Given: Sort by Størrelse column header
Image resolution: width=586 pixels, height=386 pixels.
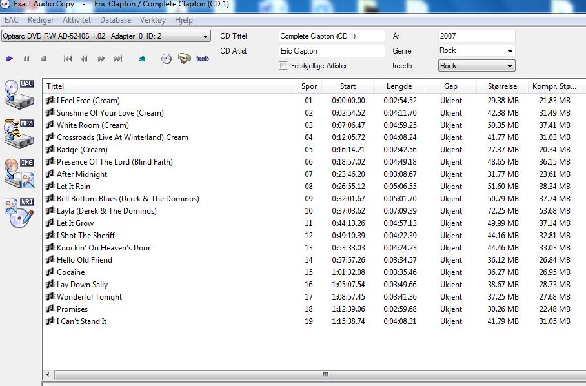Looking at the screenshot, I should [x=502, y=86].
